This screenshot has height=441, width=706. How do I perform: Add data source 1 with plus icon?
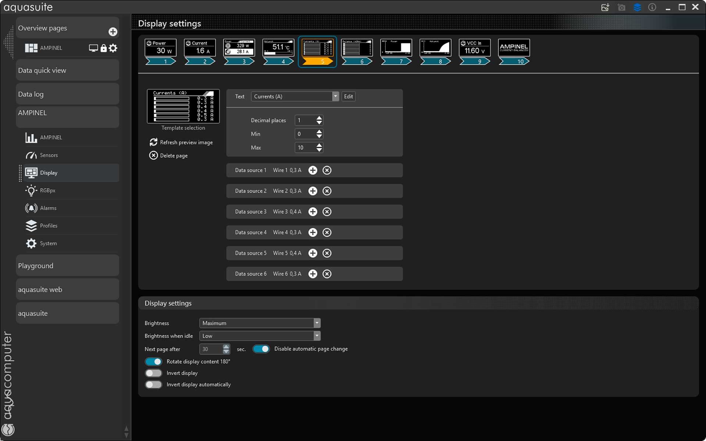pyautogui.click(x=313, y=170)
